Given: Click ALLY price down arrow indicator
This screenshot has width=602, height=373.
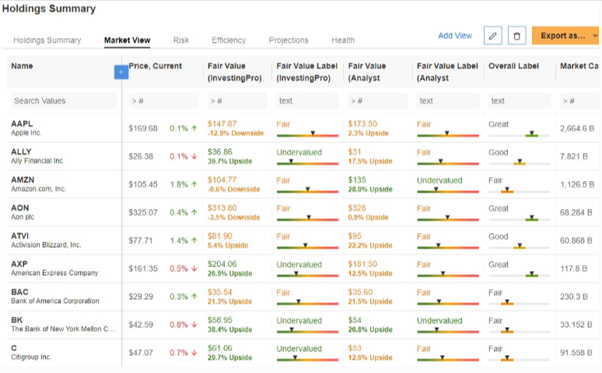Looking at the screenshot, I should click(x=194, y=156).
